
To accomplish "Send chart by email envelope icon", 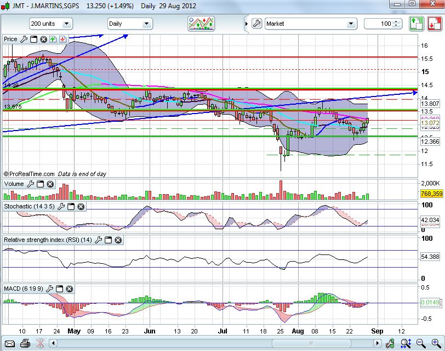I will click(x=10, y=344).
